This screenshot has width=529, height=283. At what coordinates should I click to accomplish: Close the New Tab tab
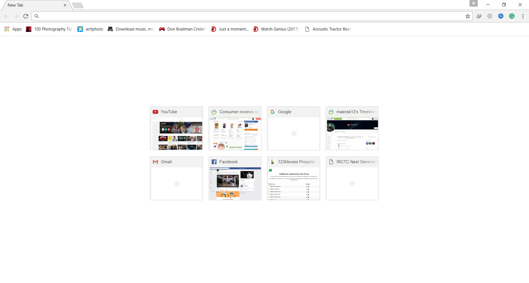tap(65, 5)
